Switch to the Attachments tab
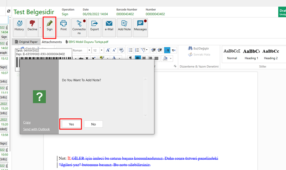This screenshot has width=286, height=170. (x=52, y=42)
